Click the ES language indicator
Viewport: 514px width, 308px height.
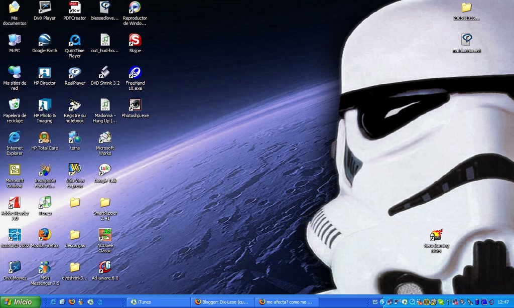coord(375,302)
